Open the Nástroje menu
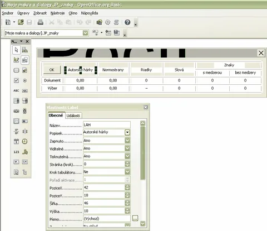 click(57, 13)
